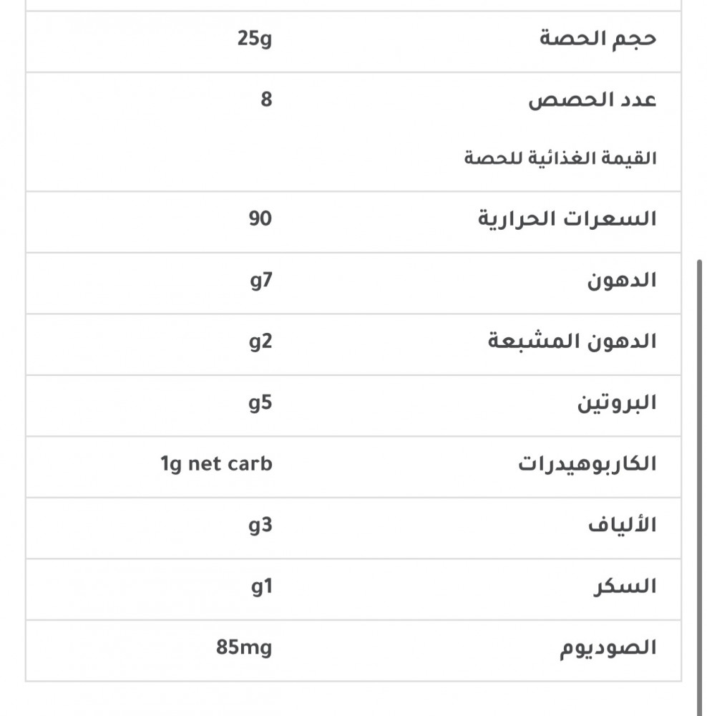
Task: Click the الألياف label
Action: (x=621, y=526)
